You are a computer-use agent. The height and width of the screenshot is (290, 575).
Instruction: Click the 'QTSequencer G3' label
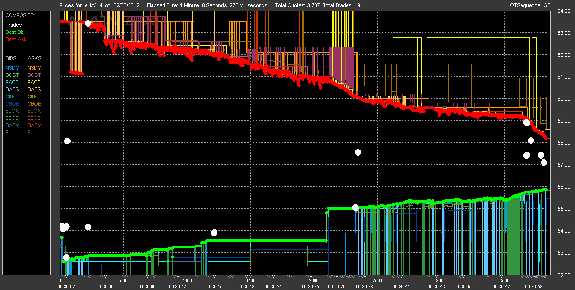coord(530,5)
